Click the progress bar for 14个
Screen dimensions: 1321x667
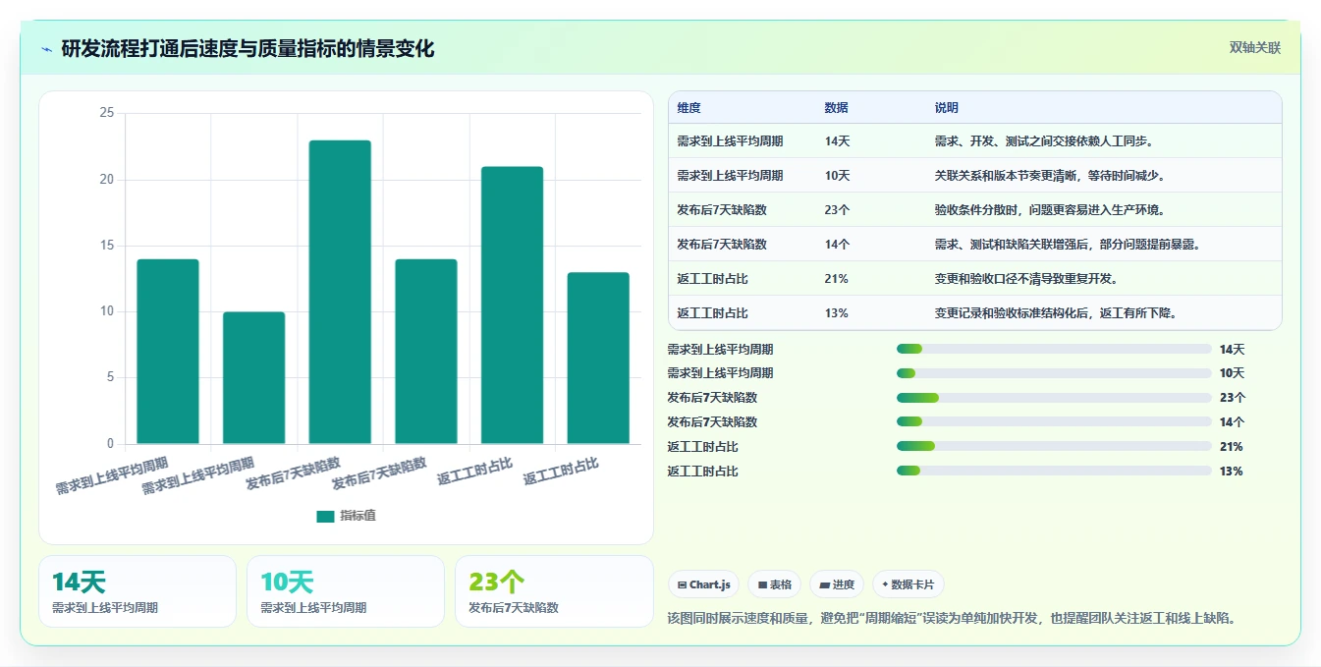pyautogui.click(x=1054, y=422)
